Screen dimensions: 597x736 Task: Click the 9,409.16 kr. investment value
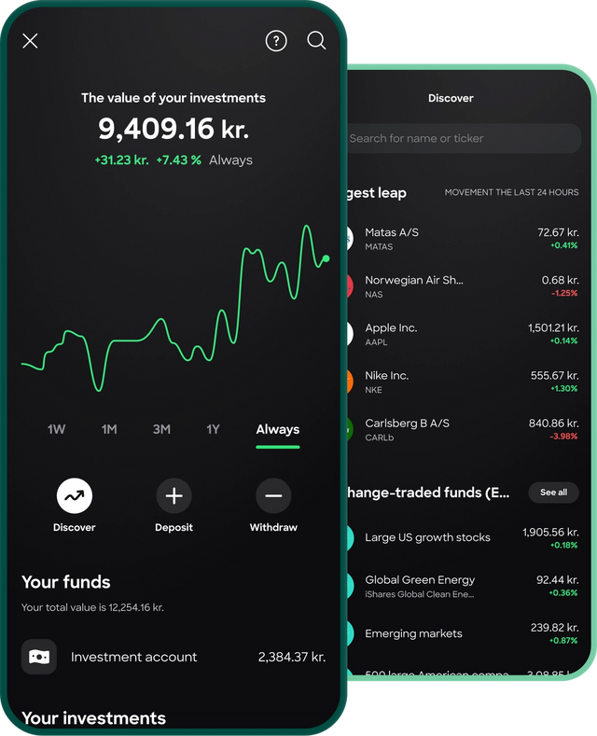click(x=174, y=129)
